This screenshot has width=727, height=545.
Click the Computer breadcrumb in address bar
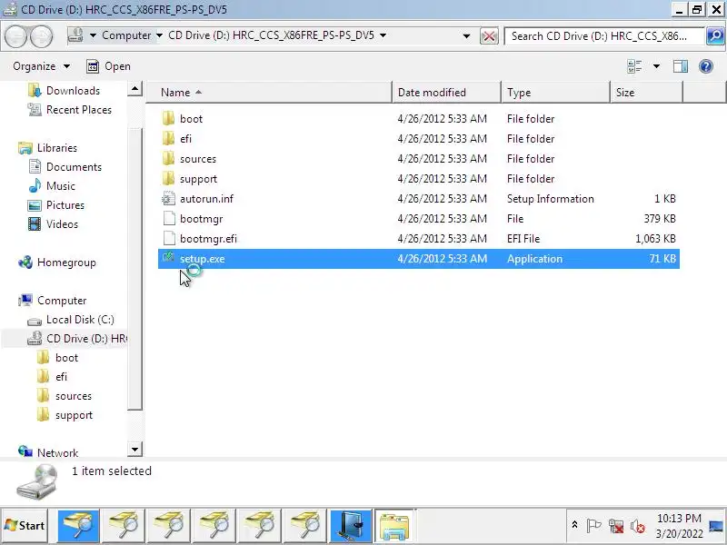pos(126,35)
